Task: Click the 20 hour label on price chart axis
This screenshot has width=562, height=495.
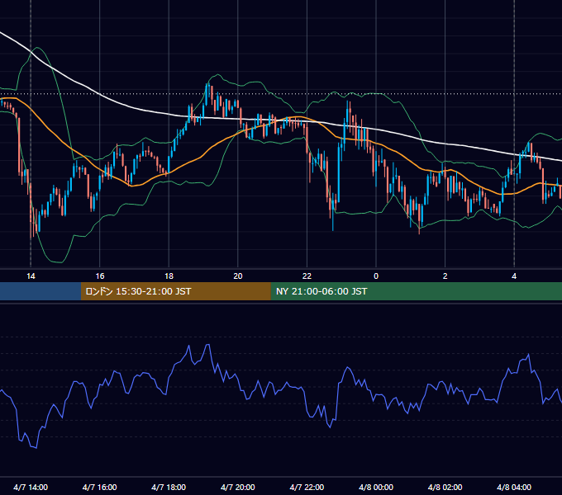Action: pyautogui.click(x=238, y=276)
